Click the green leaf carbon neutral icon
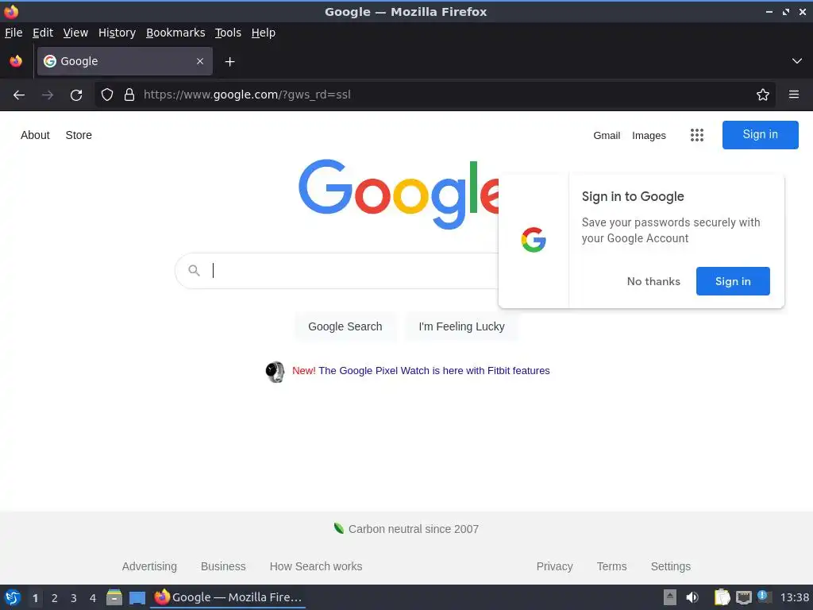813x610 pixels. point(338,528)
